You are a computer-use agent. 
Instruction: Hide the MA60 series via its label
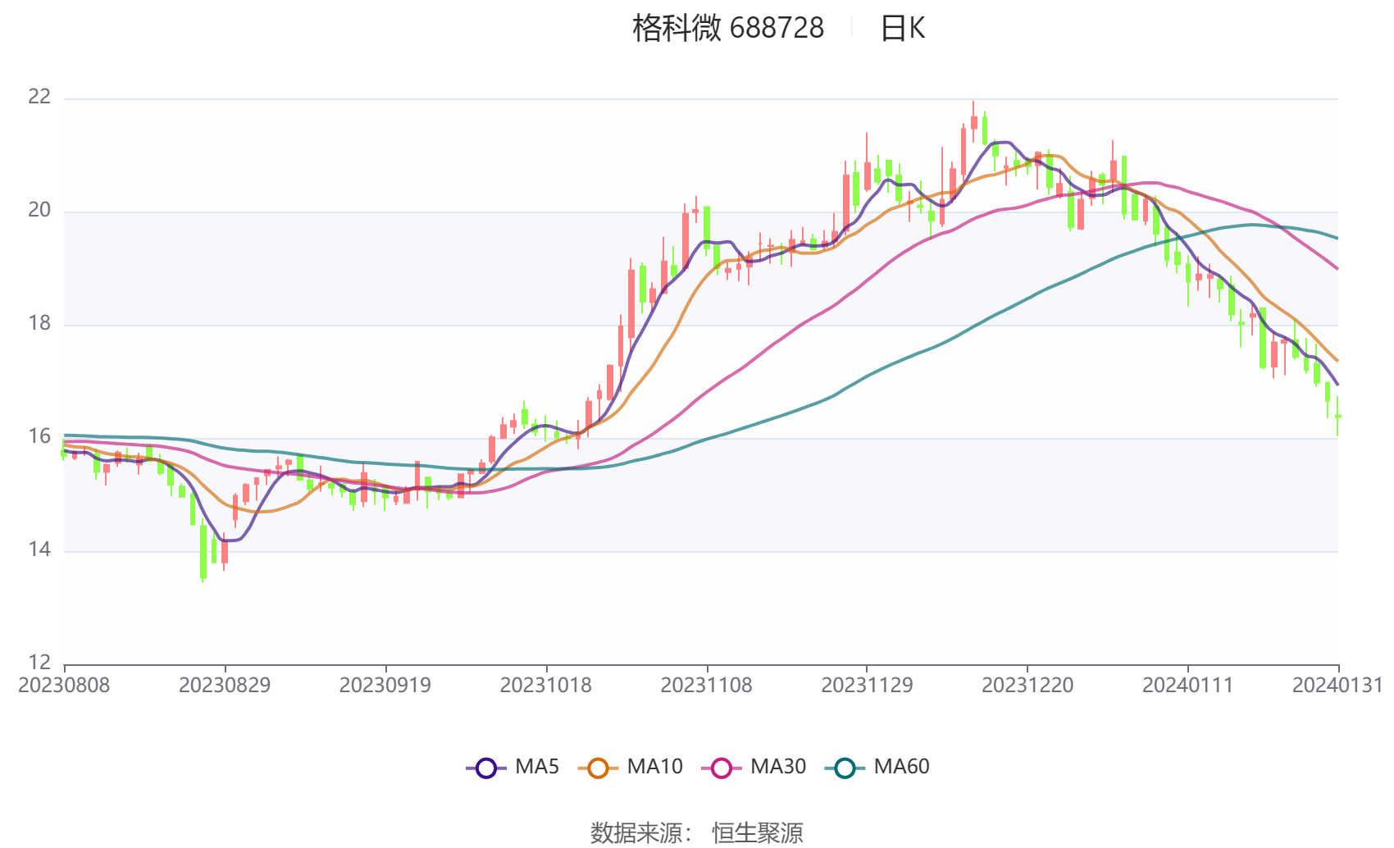(901, 767)
